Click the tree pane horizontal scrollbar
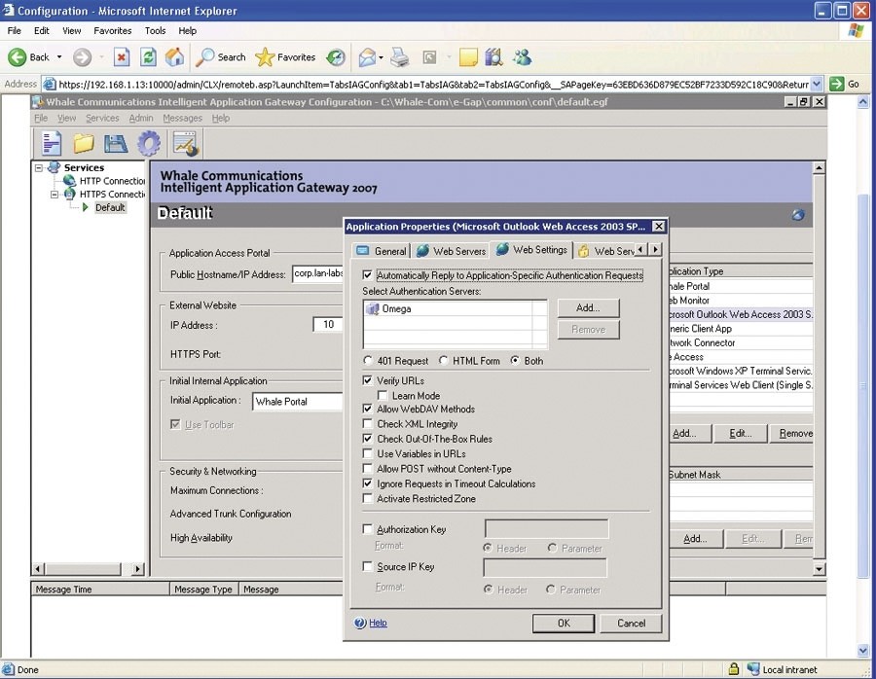Screen dimensions: 876x679 (89, 569)
